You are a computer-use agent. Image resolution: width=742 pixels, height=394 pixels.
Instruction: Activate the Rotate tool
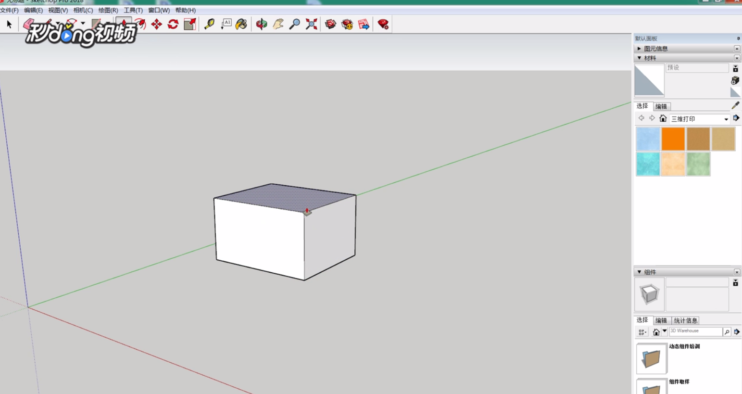(x=173, y=23)
